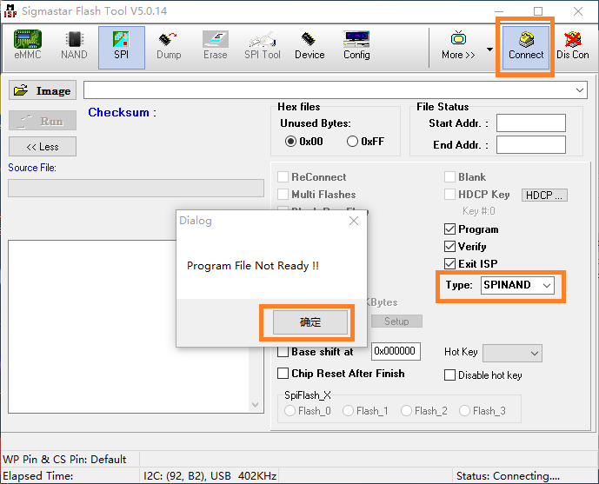Enable Chip Reset After Finish
The image size is (599, 484).
pos(283,374)
